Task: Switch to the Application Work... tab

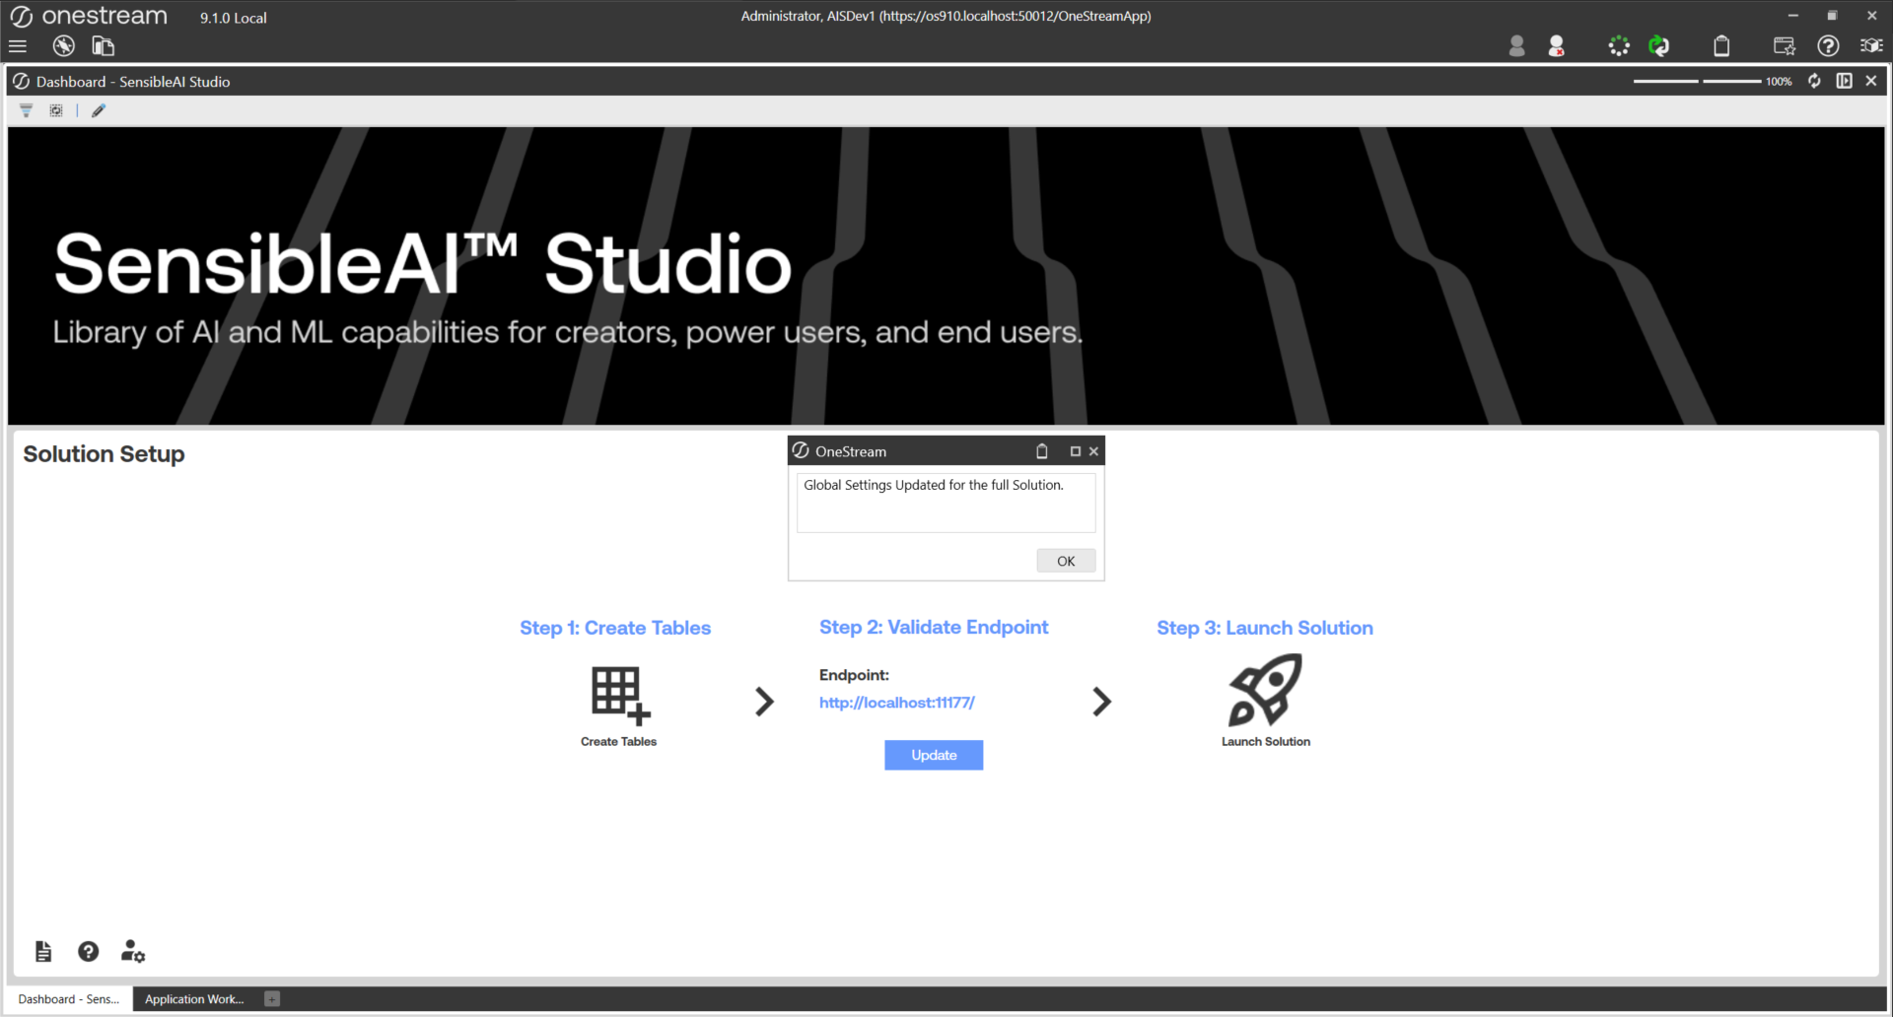Action: (x=194, y=999)
